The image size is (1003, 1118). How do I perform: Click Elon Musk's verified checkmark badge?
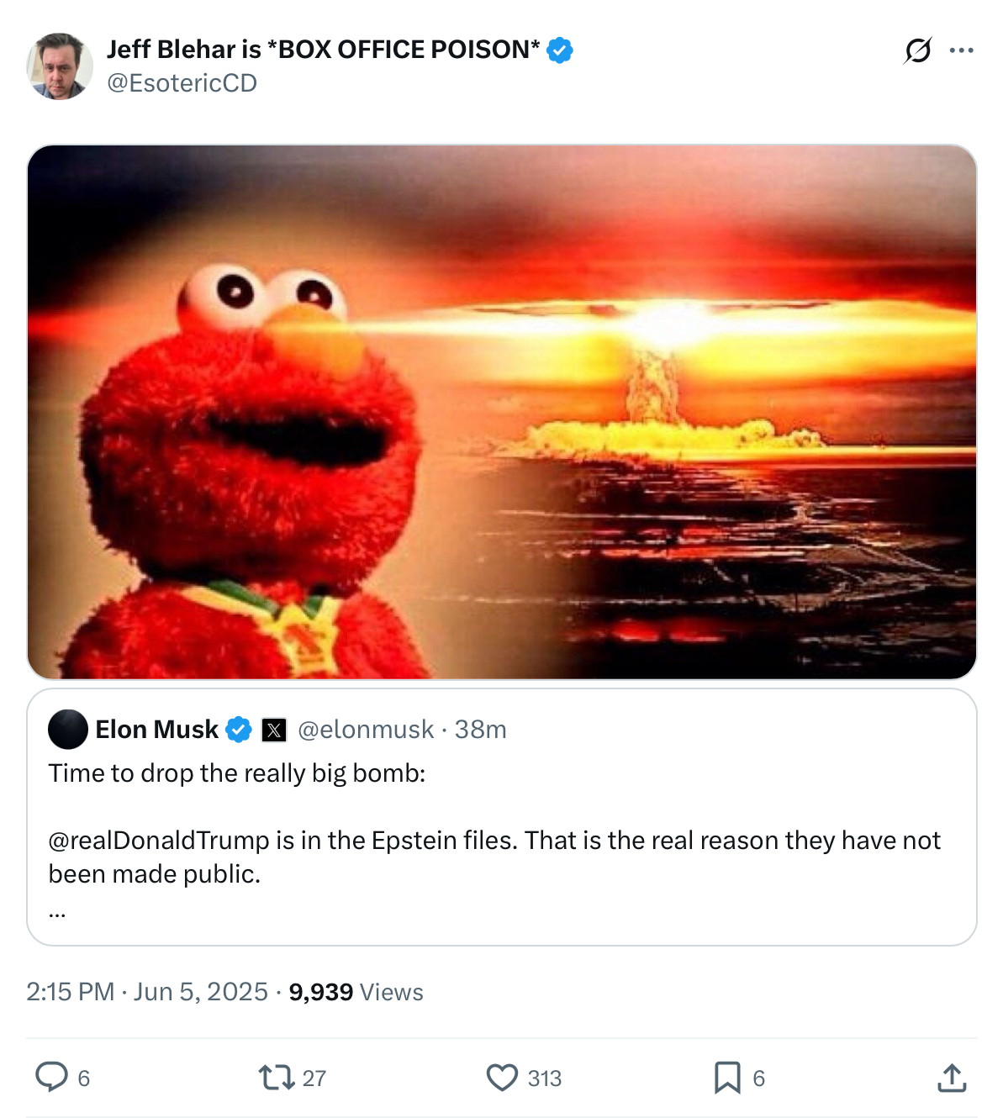coord(240,730)
